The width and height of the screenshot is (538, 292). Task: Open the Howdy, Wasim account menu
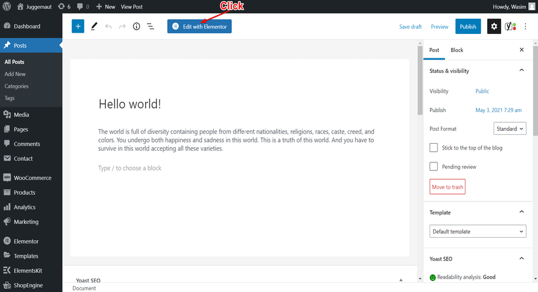point(513,6)
